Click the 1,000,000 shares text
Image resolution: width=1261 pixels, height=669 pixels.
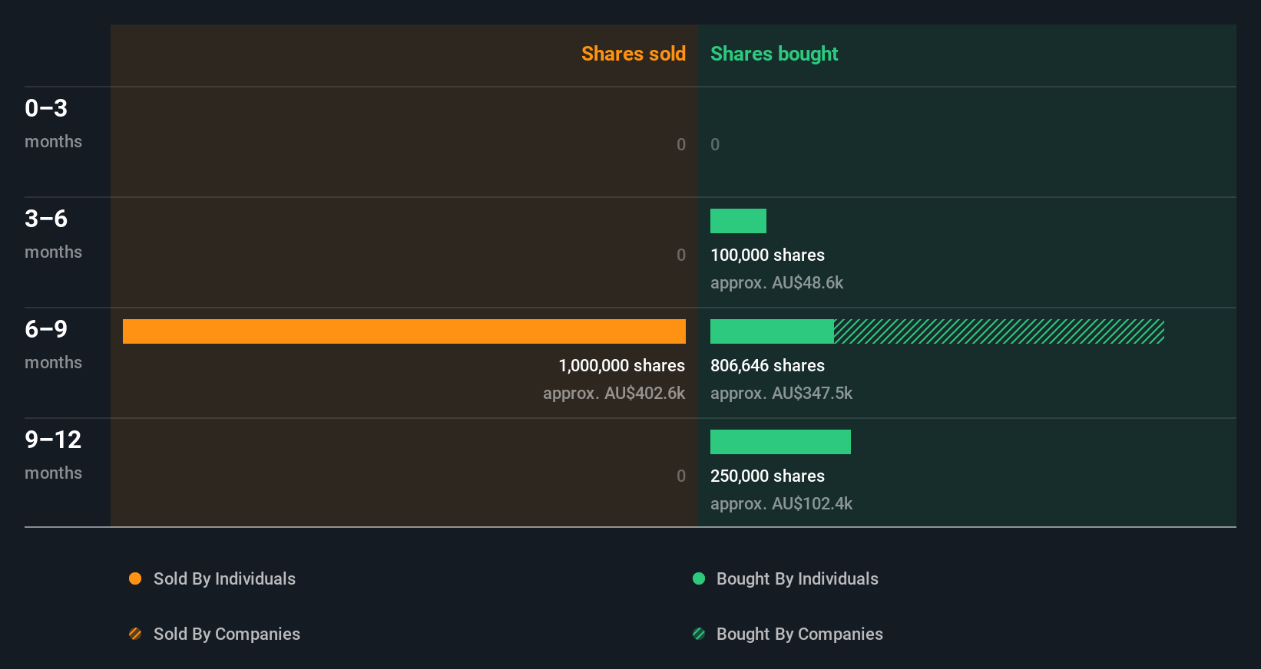click(621, 365)
